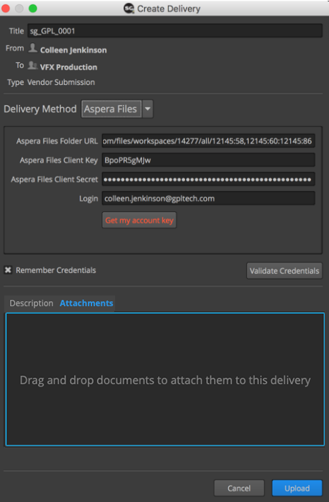329x502 pixels.
Task: Click the green zoom window button
Action: pyautogui.click(x=33, y=8)
